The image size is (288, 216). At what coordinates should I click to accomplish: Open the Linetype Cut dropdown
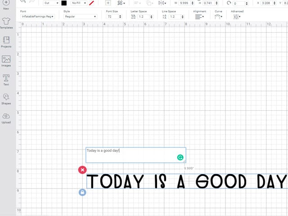pos(51,3)
